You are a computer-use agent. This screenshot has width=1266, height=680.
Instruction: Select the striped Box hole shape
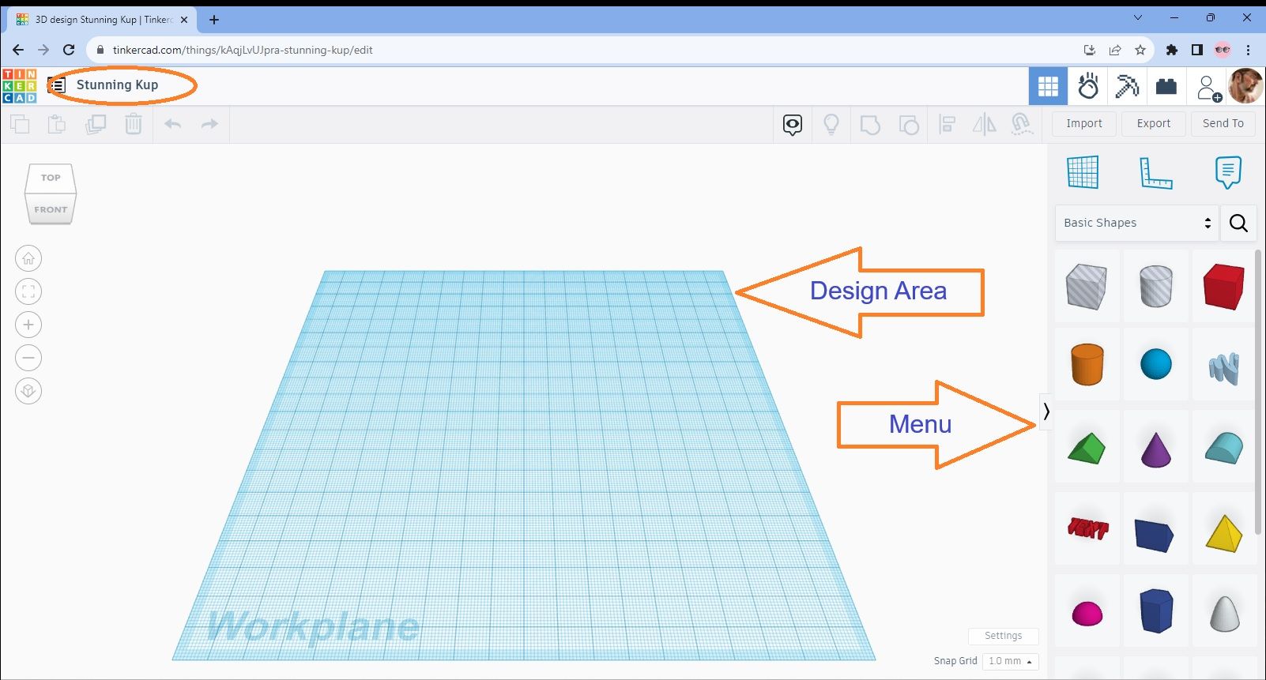pyautogui.click(x=1087, y=286)
